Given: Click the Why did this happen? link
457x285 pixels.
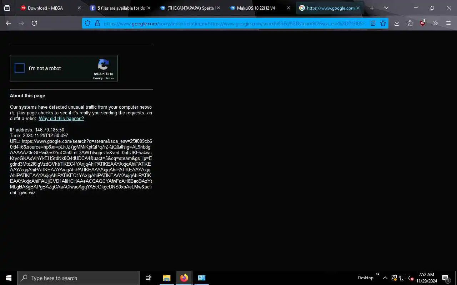Looking at the screenshot, I should point(61,119).
